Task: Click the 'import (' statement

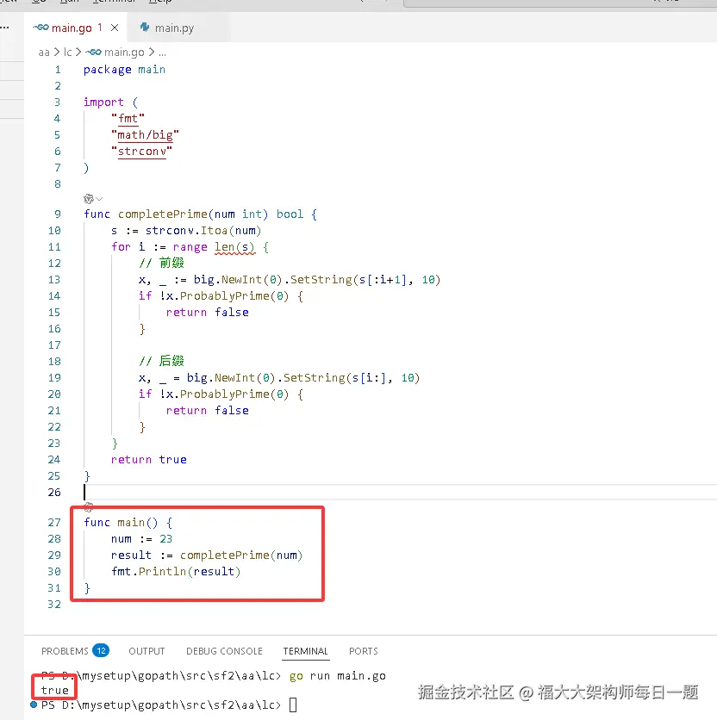Action: (110, 102)
